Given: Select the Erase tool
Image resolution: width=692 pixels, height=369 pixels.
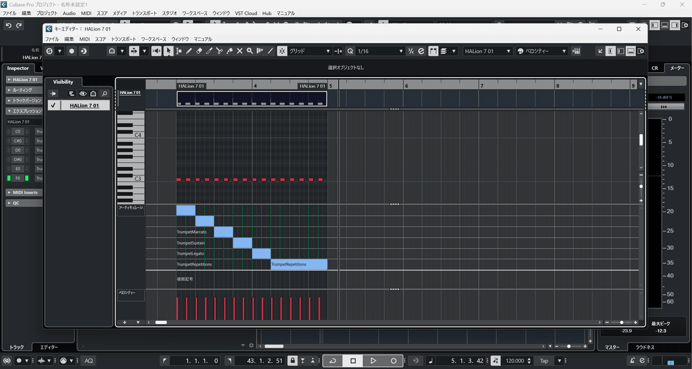Looking at the screenshot, I should [199, 51].
